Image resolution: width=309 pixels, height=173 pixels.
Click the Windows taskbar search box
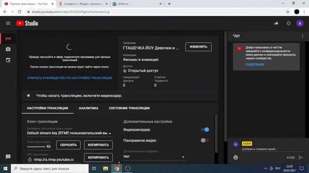[50, 169]
